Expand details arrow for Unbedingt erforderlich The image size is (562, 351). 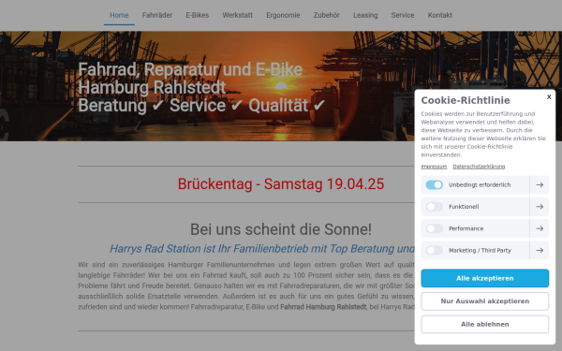tap(540, 184)
